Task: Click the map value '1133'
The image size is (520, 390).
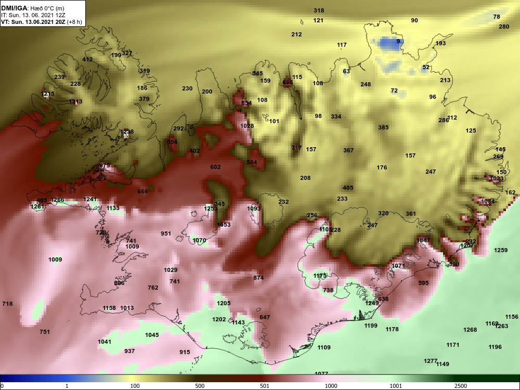Action: (x=113, y=209)
